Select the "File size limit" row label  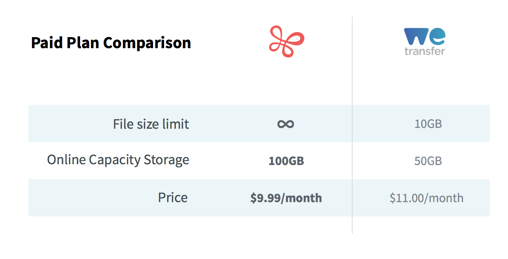point(151,124)
